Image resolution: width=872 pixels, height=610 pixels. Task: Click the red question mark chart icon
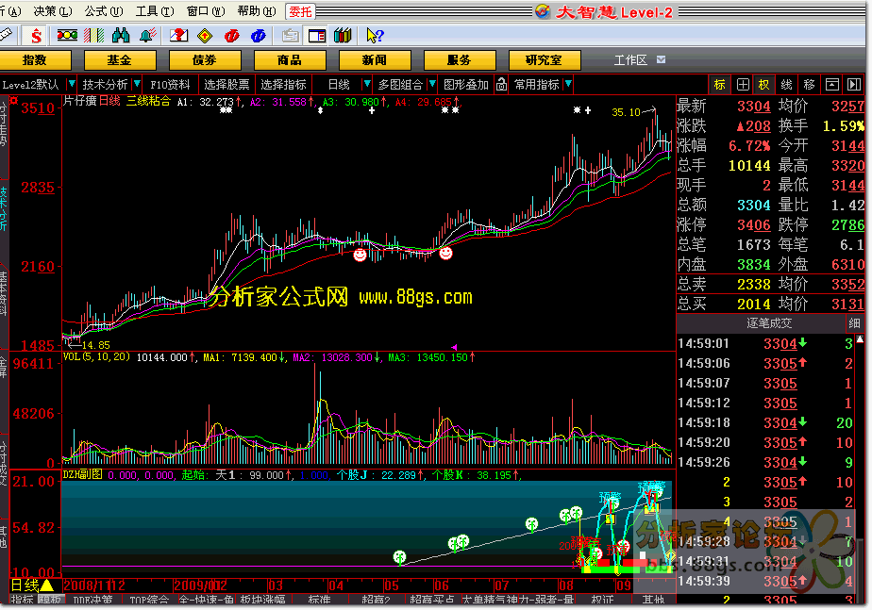pos(178,36)
